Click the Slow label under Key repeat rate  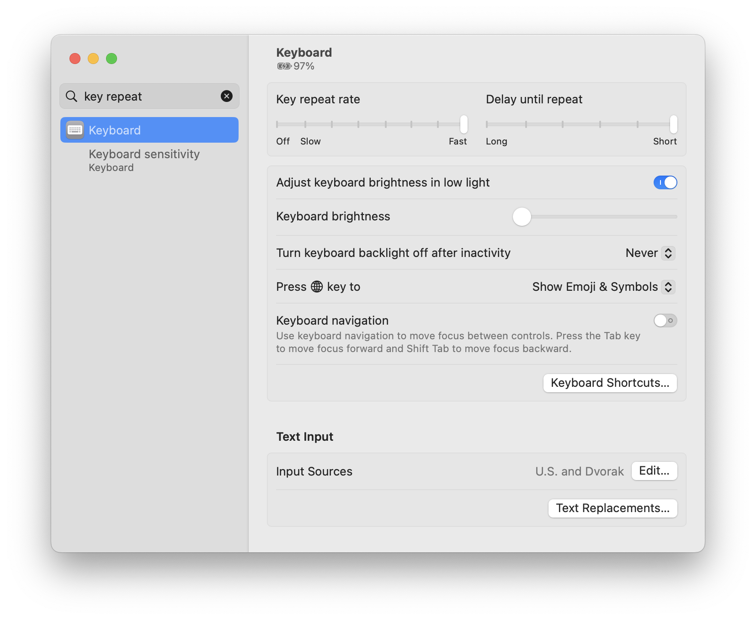coord(310,141)
